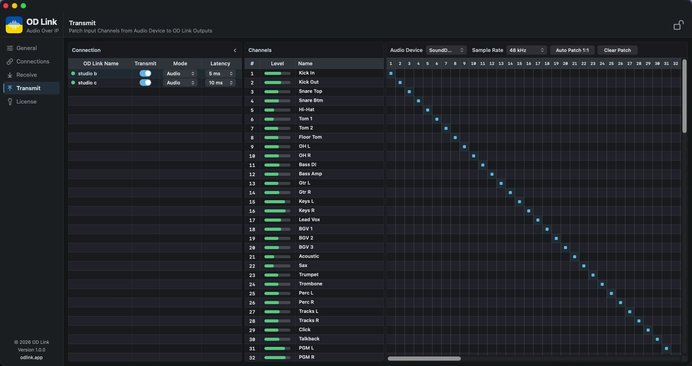Screen dimensions: 692x366
Task: Select the Transmit page
Action: coord(31,88)
